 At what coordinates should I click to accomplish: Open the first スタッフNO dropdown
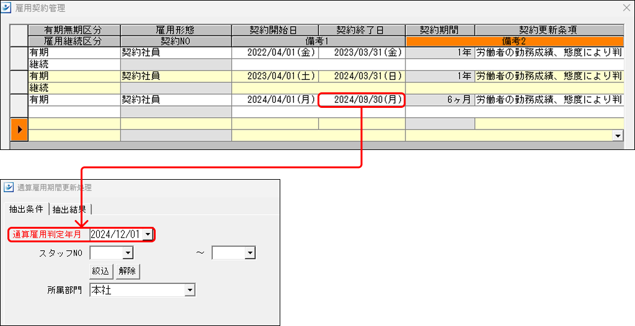(x=128, y=253)
